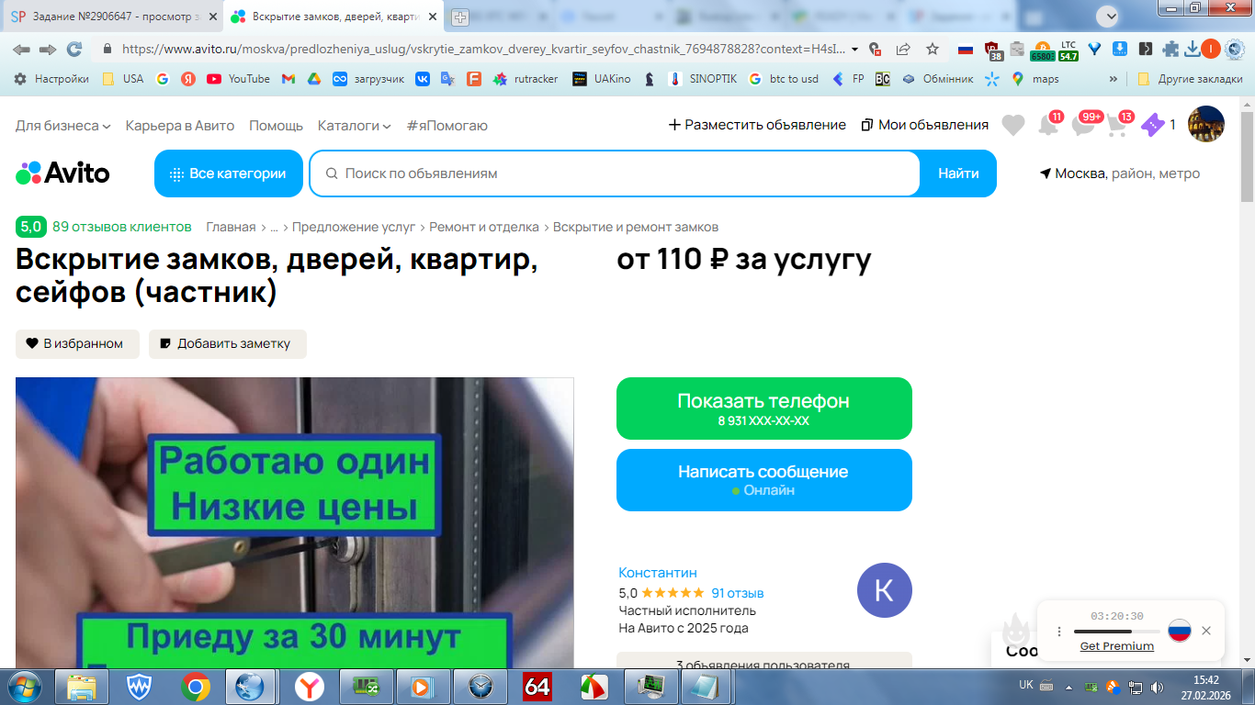Open favorites heart icon in Avito header
The width and height of the screenshot is (1255, 705).
(1012, 125)
